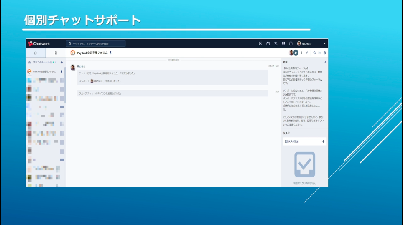Copy invite link with chain icon
This screenshot has height=227, width=403.
click(x=307, y=53)
